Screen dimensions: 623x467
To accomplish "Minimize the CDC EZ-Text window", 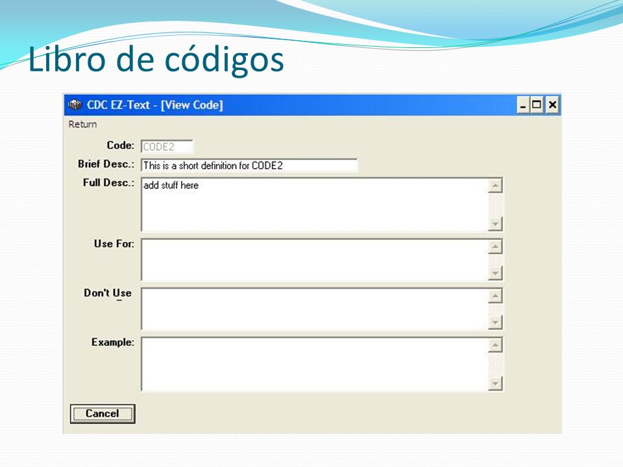I will point(523,105).
